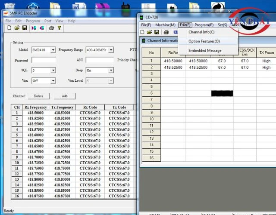This screenshot has height=215, width=276.
Task: Click the Tx Code column header
Action: [x=119, y=107]
